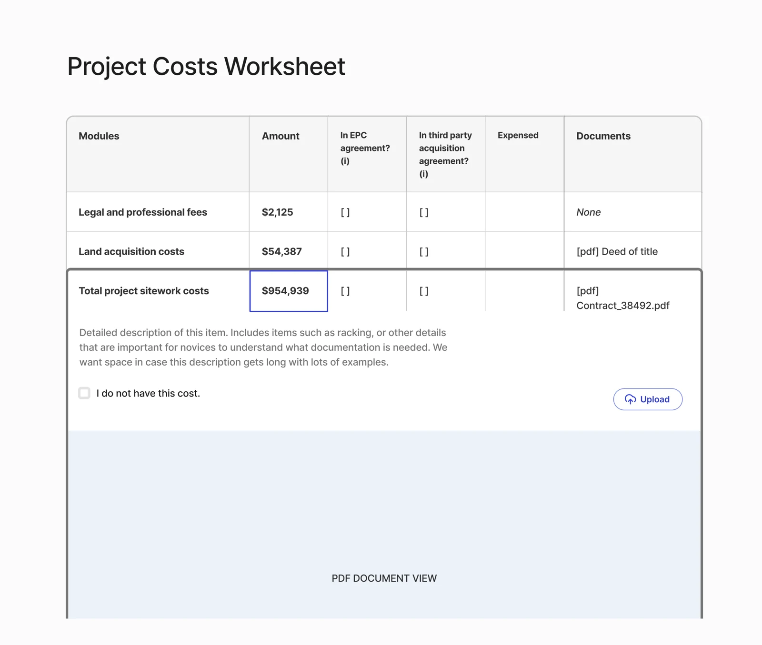Toggle third party checkbox for Land acquisition

tap(424, 251)
